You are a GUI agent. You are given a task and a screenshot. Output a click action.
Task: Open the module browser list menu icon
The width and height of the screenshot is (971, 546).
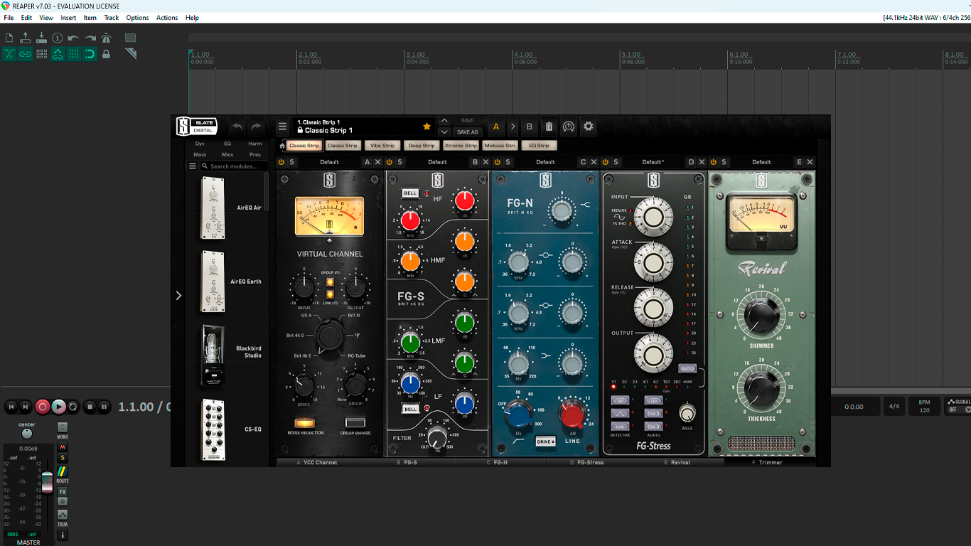pos(192,166)
